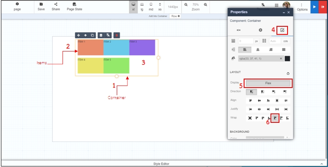328x167 pixels.
Task: Zoom in with the magnifier plus icon
Action: click(x=205, y=4)
